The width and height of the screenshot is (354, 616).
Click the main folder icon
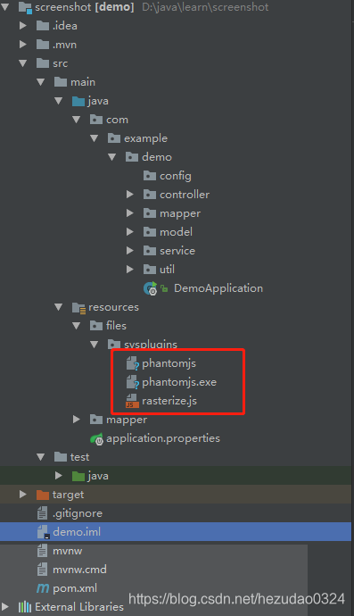pyautogui.click(x=61, y=82)
